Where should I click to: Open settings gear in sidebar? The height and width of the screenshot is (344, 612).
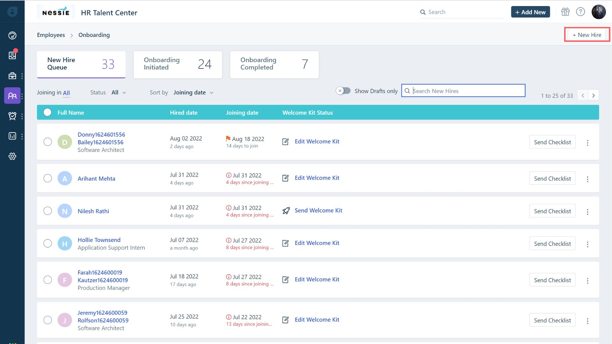pyautogui.click(x=12, y=156)
